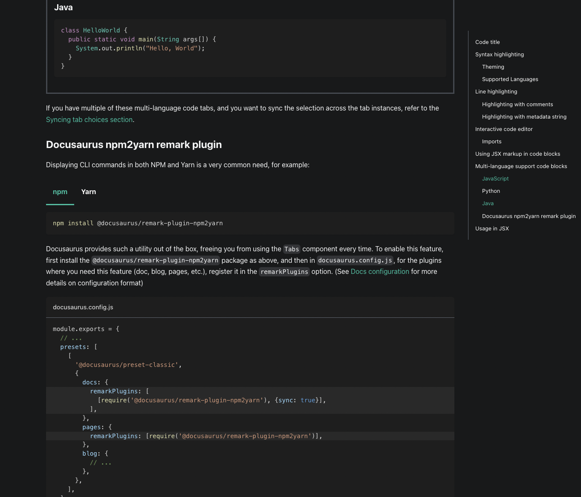The height and width of the screenshot is (497, 581).
Task: Click the npm install command code block
Action: (250, 223)
